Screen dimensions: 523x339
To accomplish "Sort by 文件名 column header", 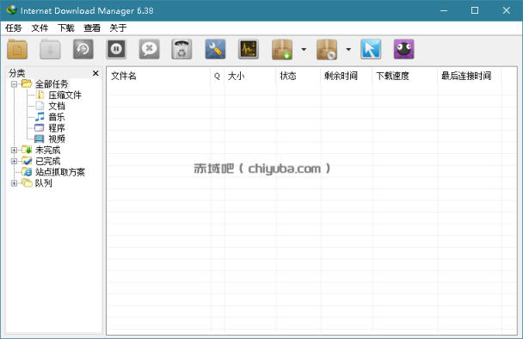I will coord(158,76).
